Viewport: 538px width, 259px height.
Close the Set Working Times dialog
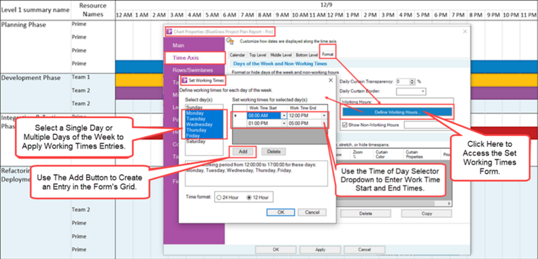[x=330, y=81]
